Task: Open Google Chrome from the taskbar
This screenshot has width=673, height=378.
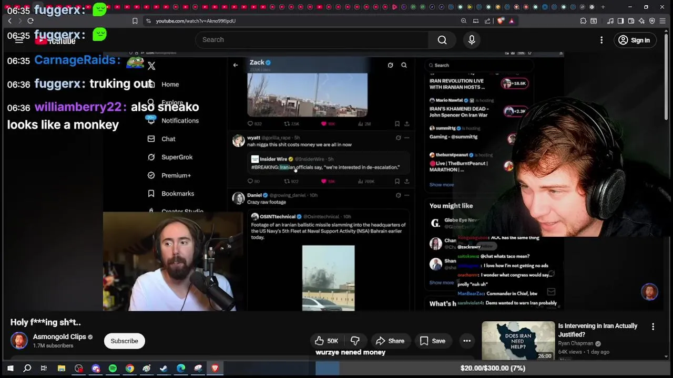Action: pos(129,369)
